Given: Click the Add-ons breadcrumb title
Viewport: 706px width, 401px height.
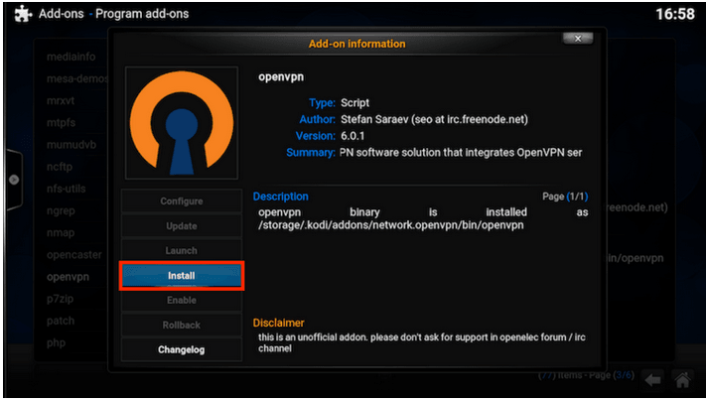Looking at the screenshot, I should [62, 14].
